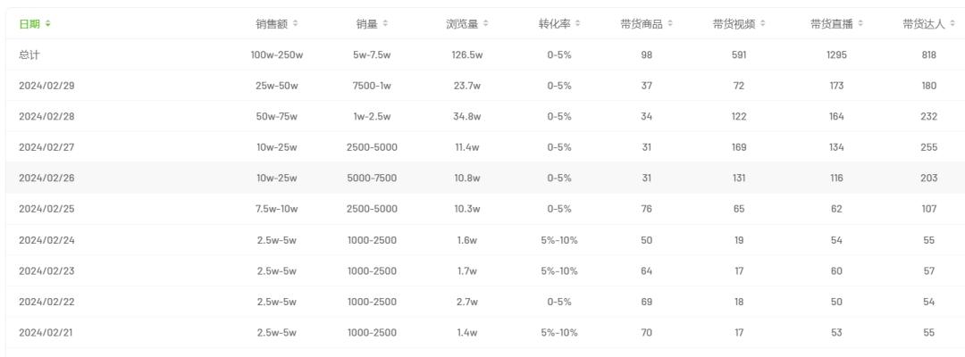Click the 日期 column header text
The image size is (965, 357).
pos(29,24)
